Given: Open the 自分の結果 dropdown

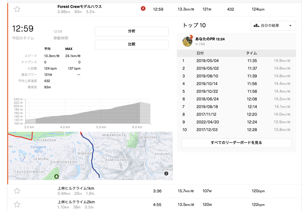Looking at the screenshot, I should [x=273, y=26].
